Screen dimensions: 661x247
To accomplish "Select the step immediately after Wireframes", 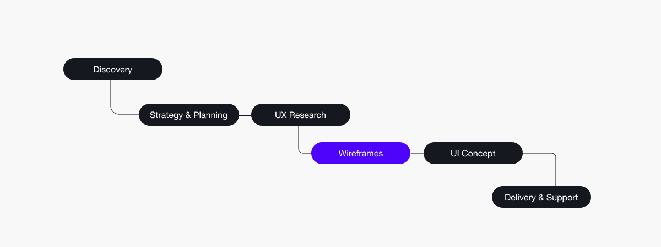I will pyautogui.click(x=473, y=153).
